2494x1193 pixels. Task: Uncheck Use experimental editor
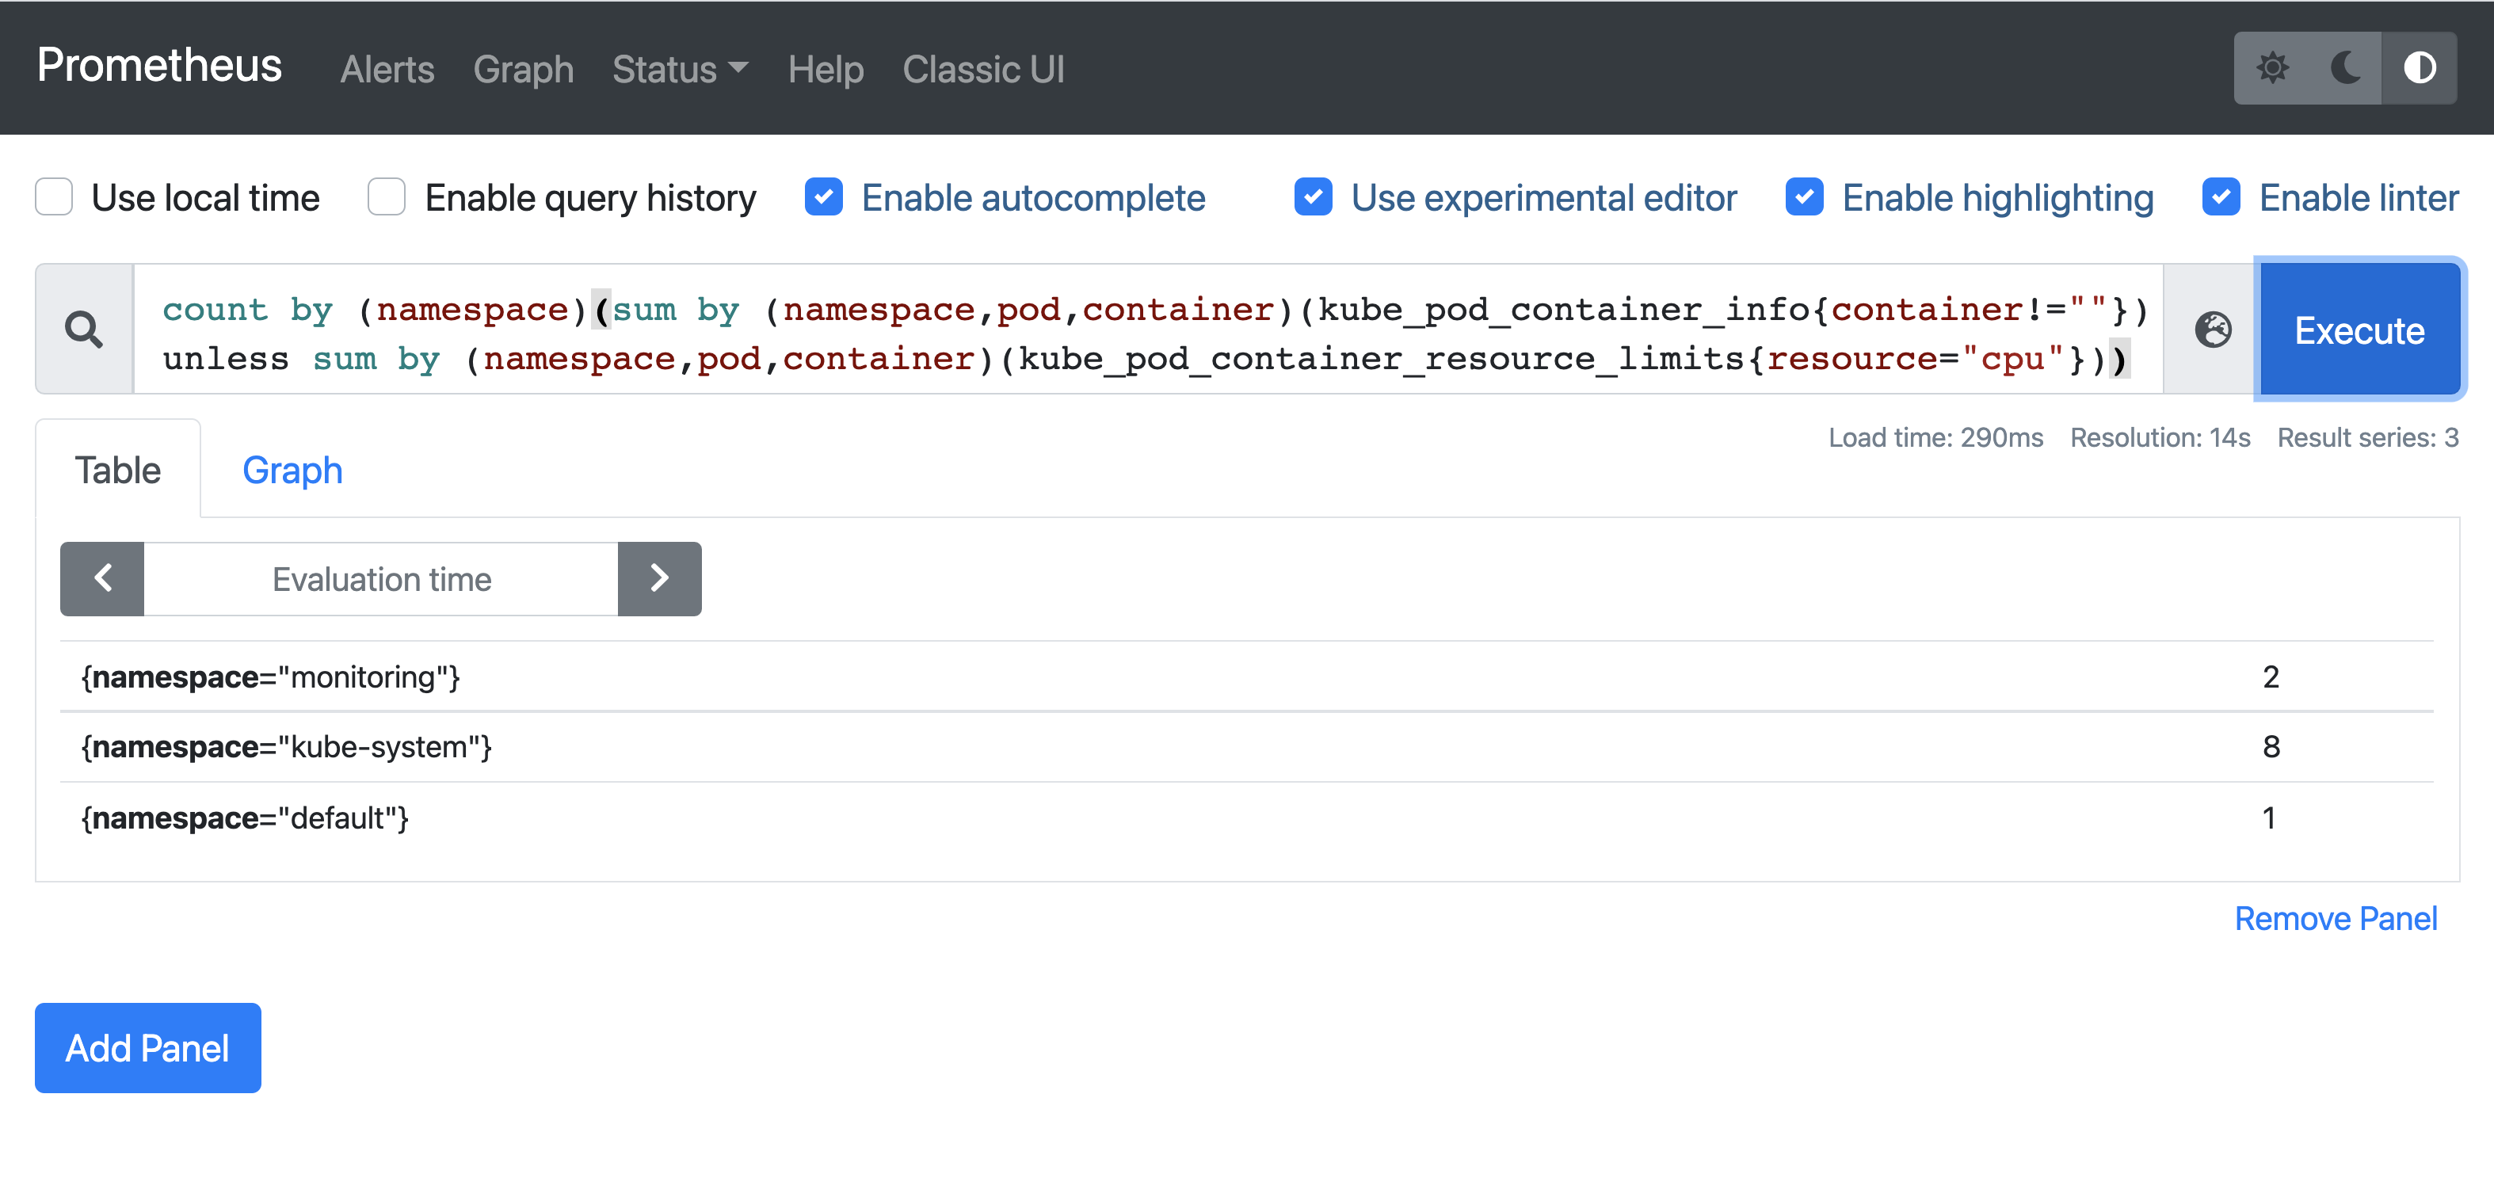click(1314, 196)
